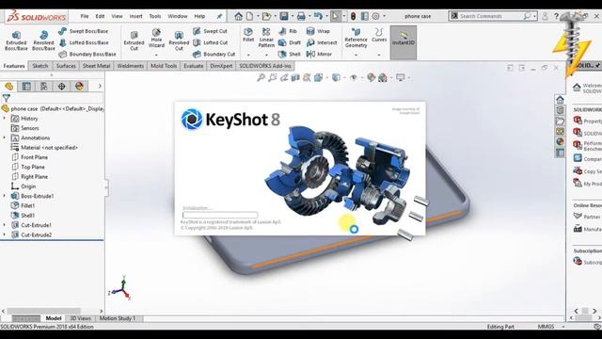Image resolution: width=602 pixels, height=339 pixels.
Task: Expand Cut-Extrude2 feature node
Action: pos(4,234)
